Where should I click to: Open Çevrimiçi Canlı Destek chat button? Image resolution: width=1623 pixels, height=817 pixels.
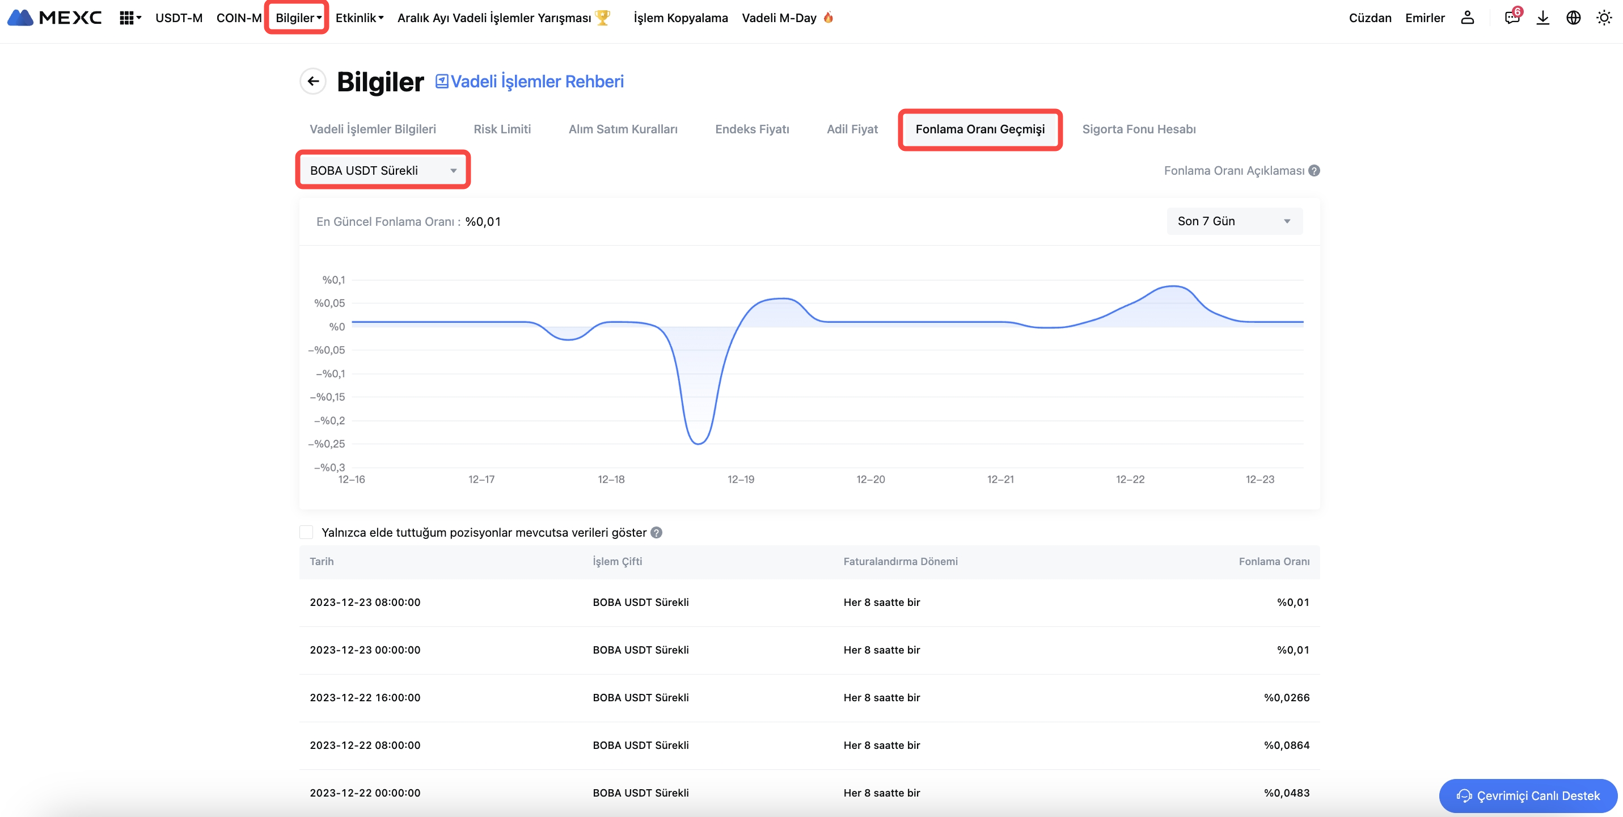pos(1528,795)
